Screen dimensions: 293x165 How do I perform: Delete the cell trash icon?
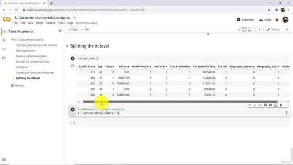click(281, 105)
